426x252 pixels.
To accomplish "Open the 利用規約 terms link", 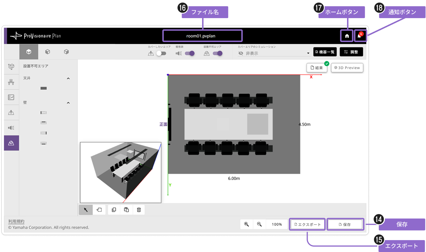I will (x=16, y=221).
